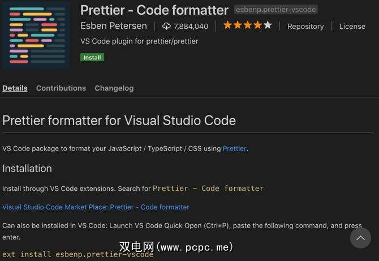Screen dimensions: 379x261
Task: Open the License link
Action: click(x=352, y=27)
